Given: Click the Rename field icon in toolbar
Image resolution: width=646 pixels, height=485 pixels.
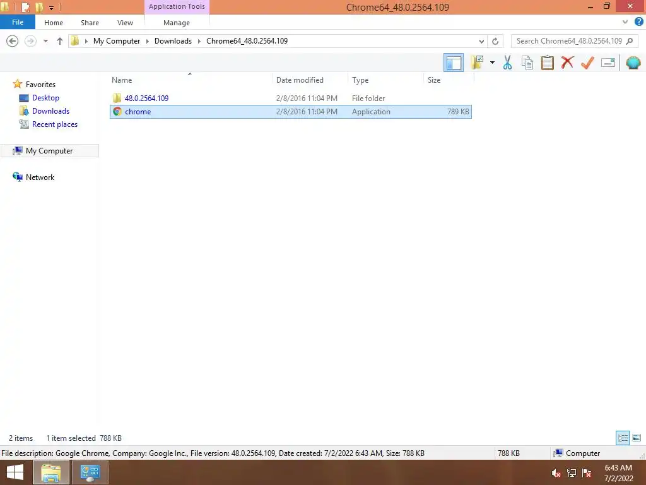Looking at the screenshot, I should point(608,63).
